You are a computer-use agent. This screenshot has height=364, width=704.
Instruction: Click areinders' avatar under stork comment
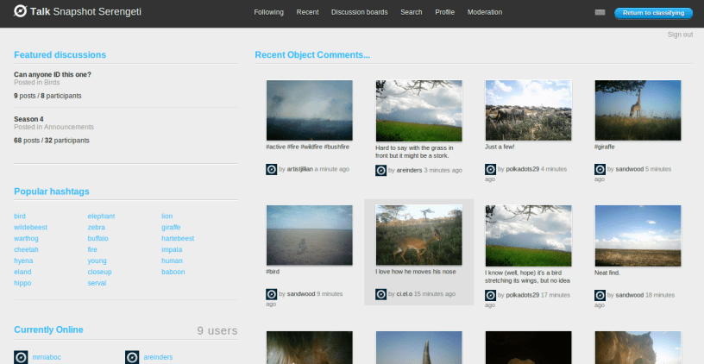(380, 171)
